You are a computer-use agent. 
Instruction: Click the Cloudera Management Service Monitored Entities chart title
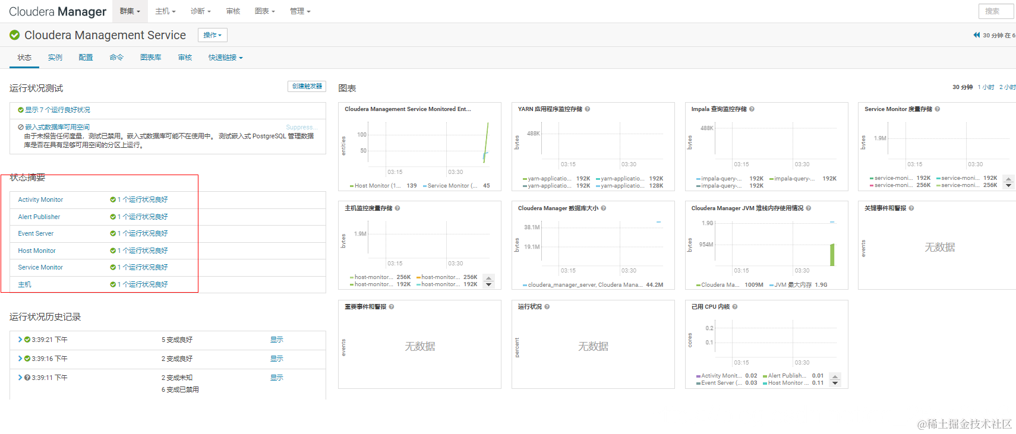(408, 109)
